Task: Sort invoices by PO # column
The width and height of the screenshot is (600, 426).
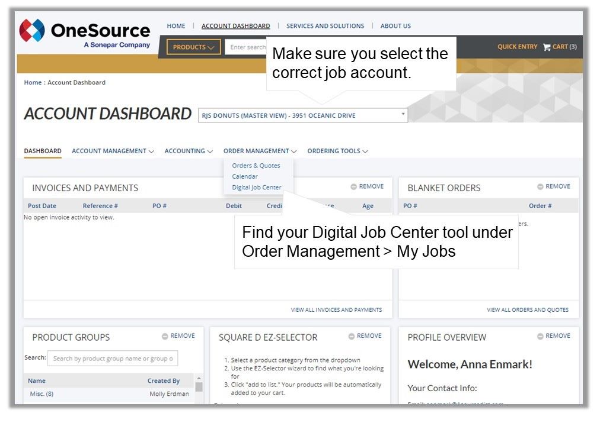Action: 159,206
